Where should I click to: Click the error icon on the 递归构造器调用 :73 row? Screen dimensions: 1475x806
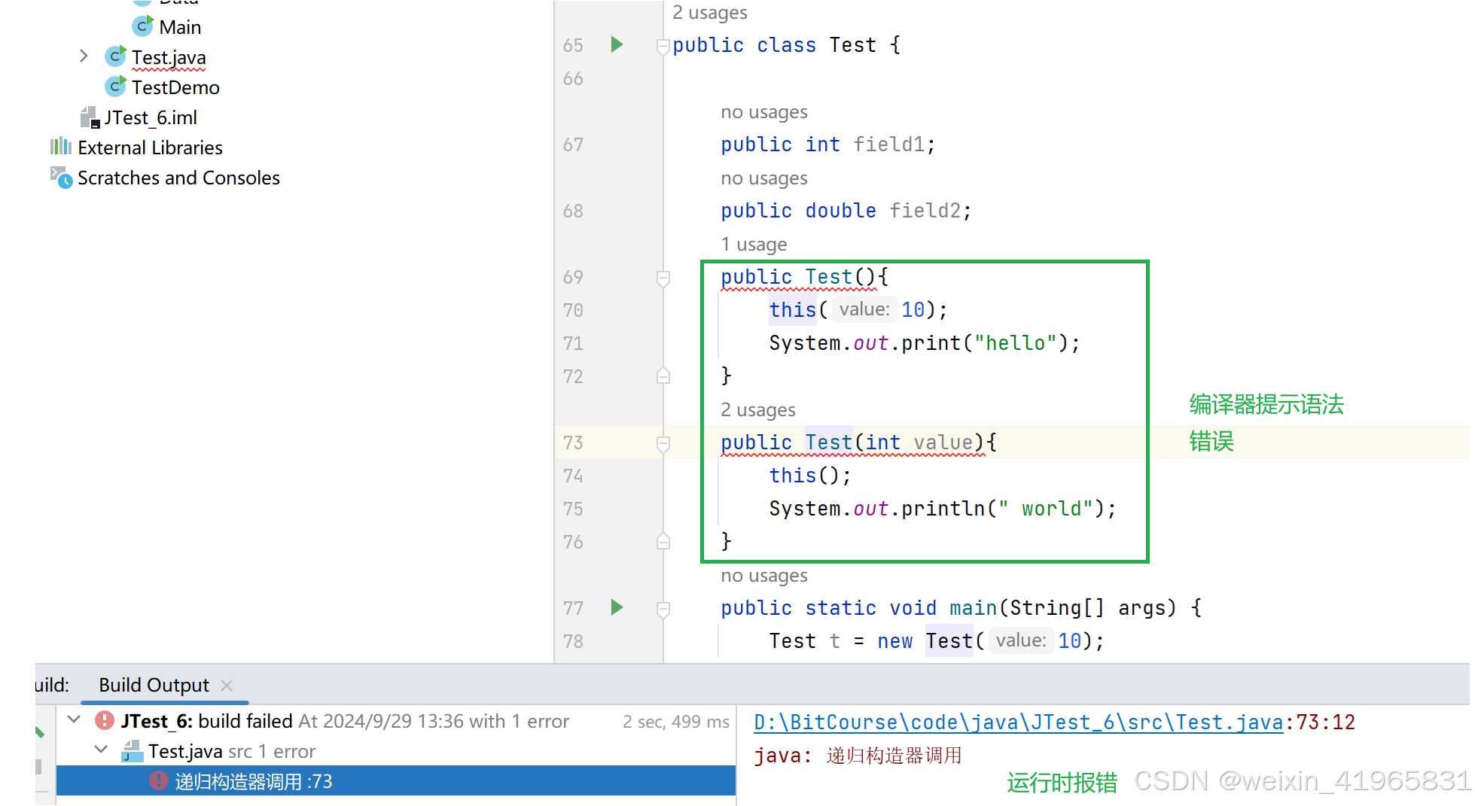158,780
